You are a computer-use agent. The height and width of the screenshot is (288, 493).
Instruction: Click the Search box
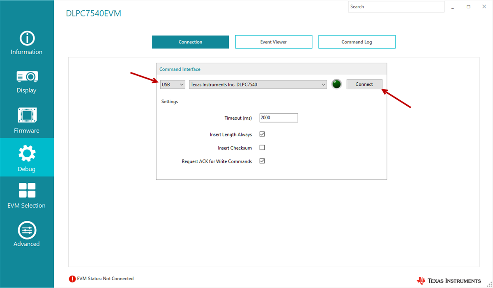[x=396, y=7]
